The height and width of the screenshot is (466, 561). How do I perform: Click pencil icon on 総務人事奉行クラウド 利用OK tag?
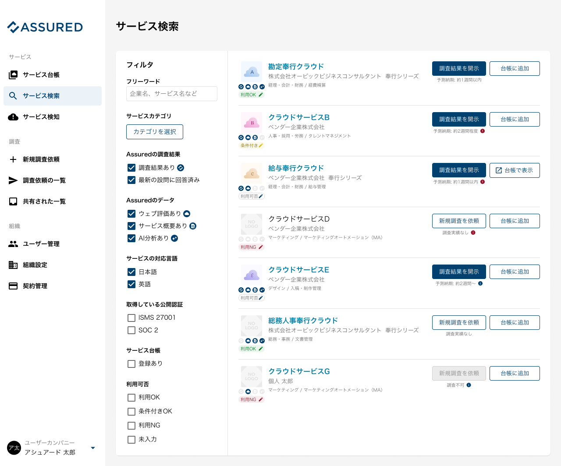point(261,349)
